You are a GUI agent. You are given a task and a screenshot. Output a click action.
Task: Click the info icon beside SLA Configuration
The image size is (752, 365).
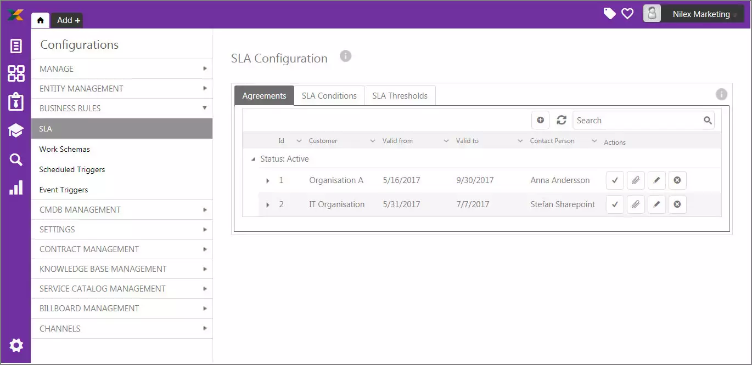(x=345, y=56)
